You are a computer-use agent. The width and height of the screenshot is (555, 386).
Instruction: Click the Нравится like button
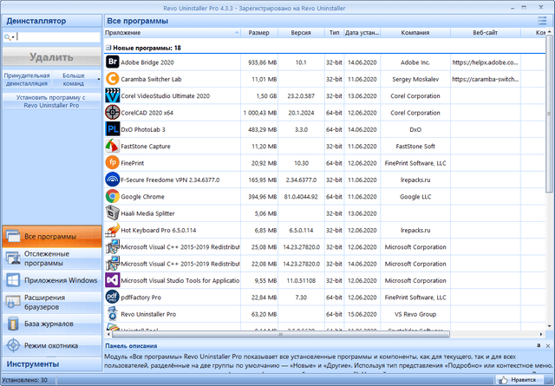pyautogui.click(x=518, y=380)
